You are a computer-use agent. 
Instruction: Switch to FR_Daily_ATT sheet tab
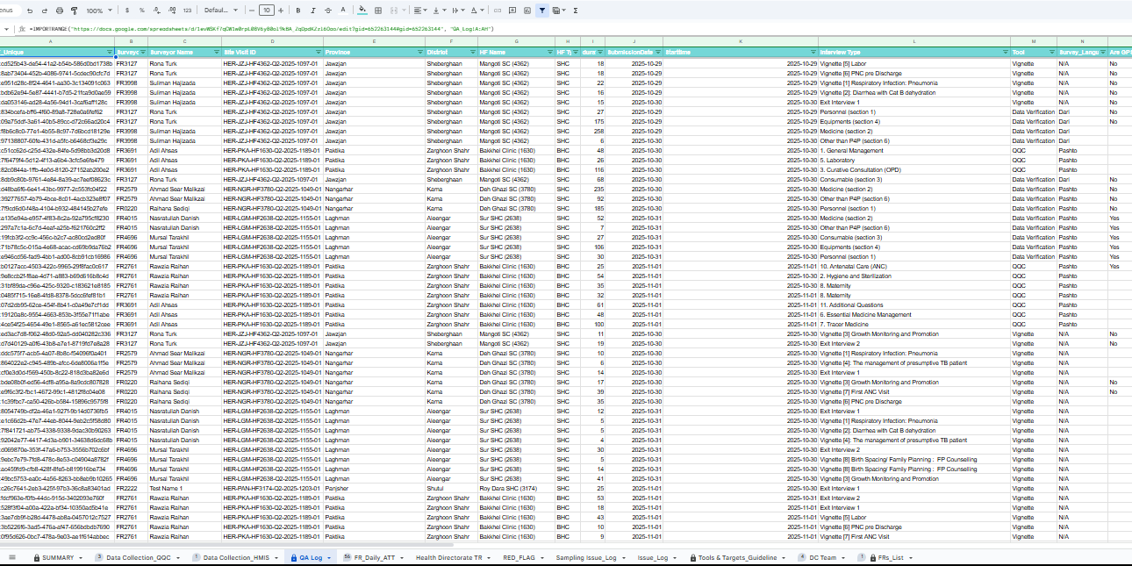(x=374, y=557)
